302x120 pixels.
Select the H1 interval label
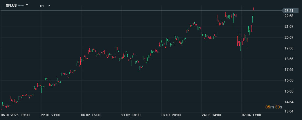(42, 6)
